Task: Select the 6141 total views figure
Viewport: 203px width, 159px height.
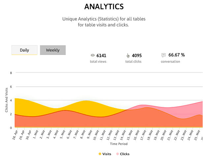Action: tap(101, 56)
